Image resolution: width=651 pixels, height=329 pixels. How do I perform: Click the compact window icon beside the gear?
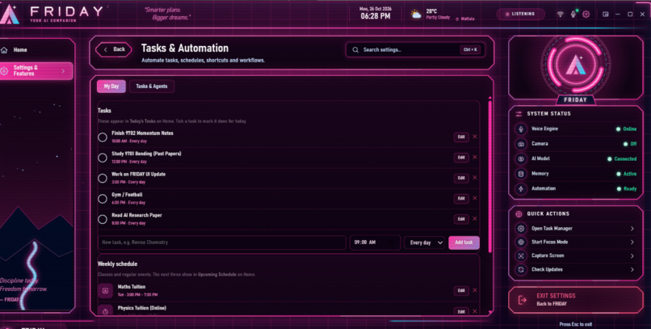point(606,14)
